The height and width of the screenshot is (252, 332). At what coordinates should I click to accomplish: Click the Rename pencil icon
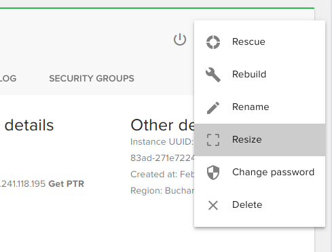pos(213,108)
